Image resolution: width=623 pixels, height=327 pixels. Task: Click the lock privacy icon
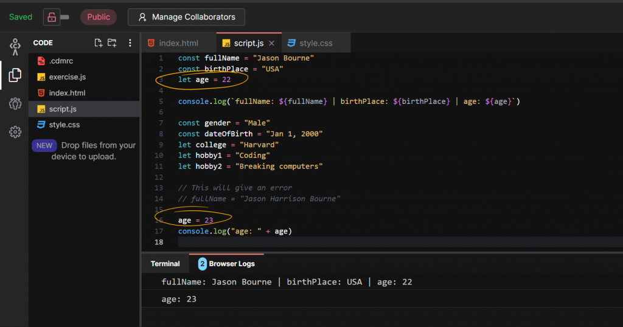tap(52, 17)
